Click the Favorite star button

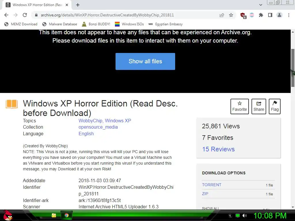coord(239,106)
